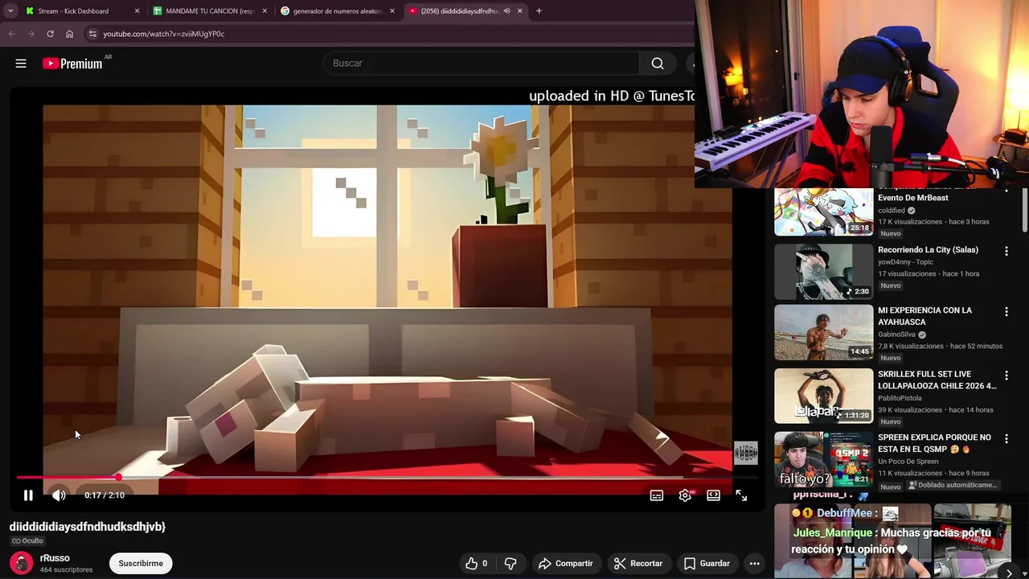Open the GabinoSilva channel name
The height and width of the screenshot is (579, 1029).
pos(896,335)
